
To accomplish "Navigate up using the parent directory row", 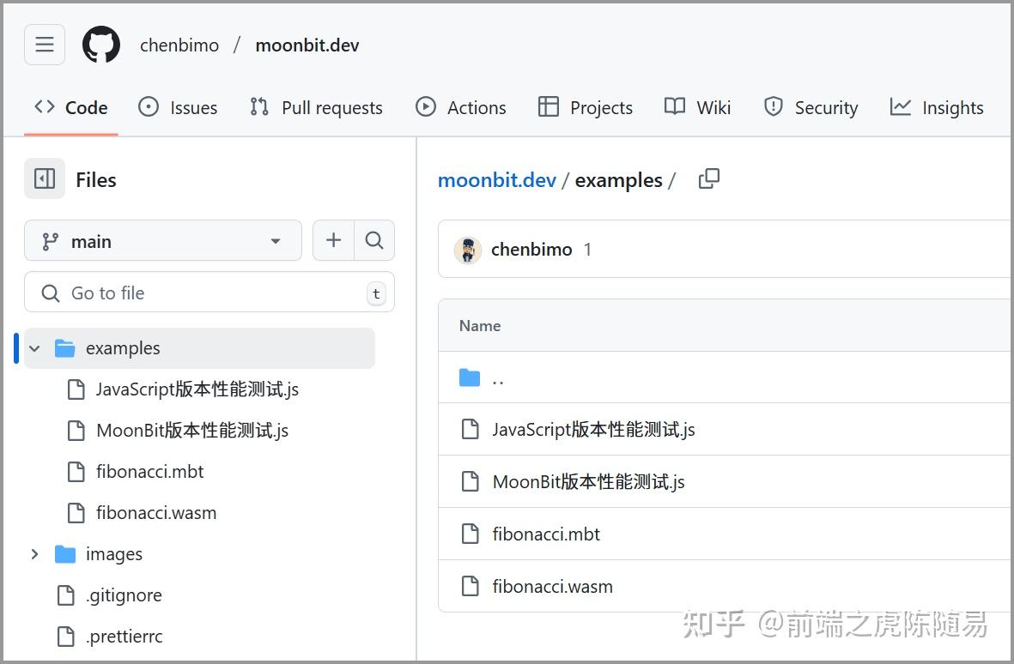I will click(x=498, y=377).
